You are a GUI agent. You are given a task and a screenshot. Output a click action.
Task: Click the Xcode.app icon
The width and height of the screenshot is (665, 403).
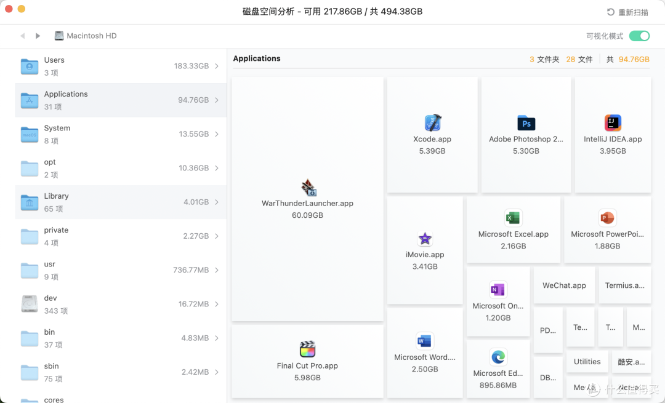432,123
